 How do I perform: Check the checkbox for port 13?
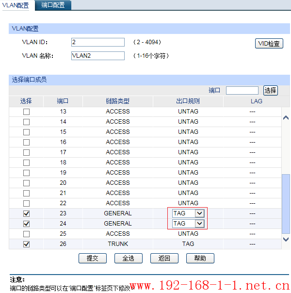(26, 112)
